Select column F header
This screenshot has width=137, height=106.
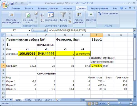click(x=96, y=35)
